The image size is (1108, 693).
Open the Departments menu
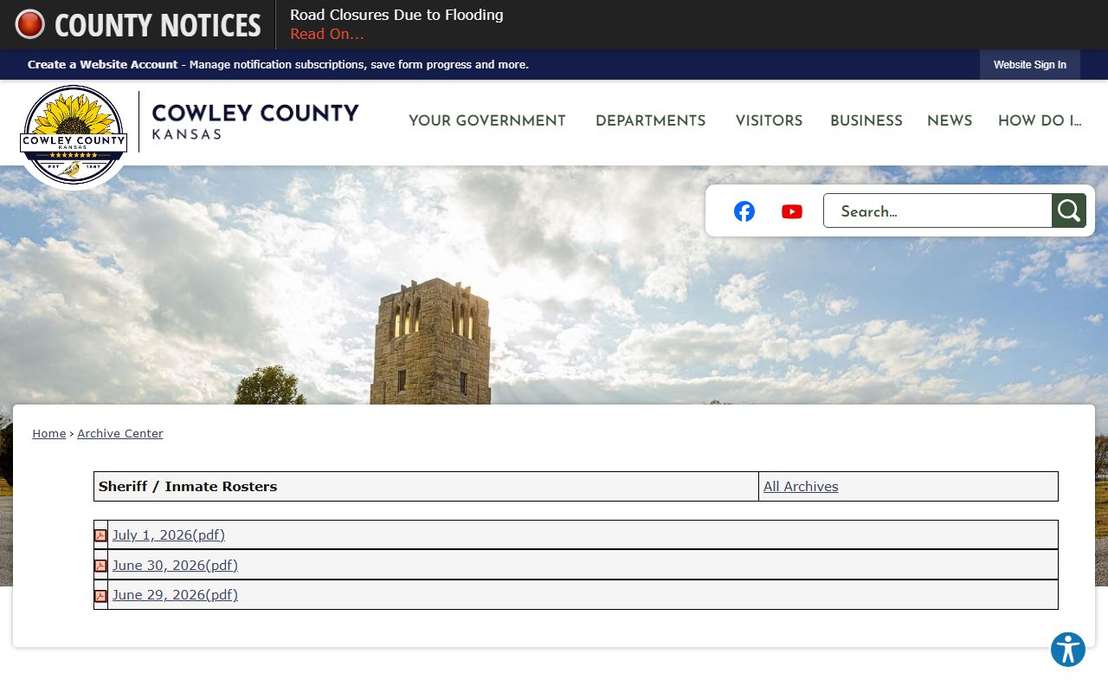[x=651, y=121]
